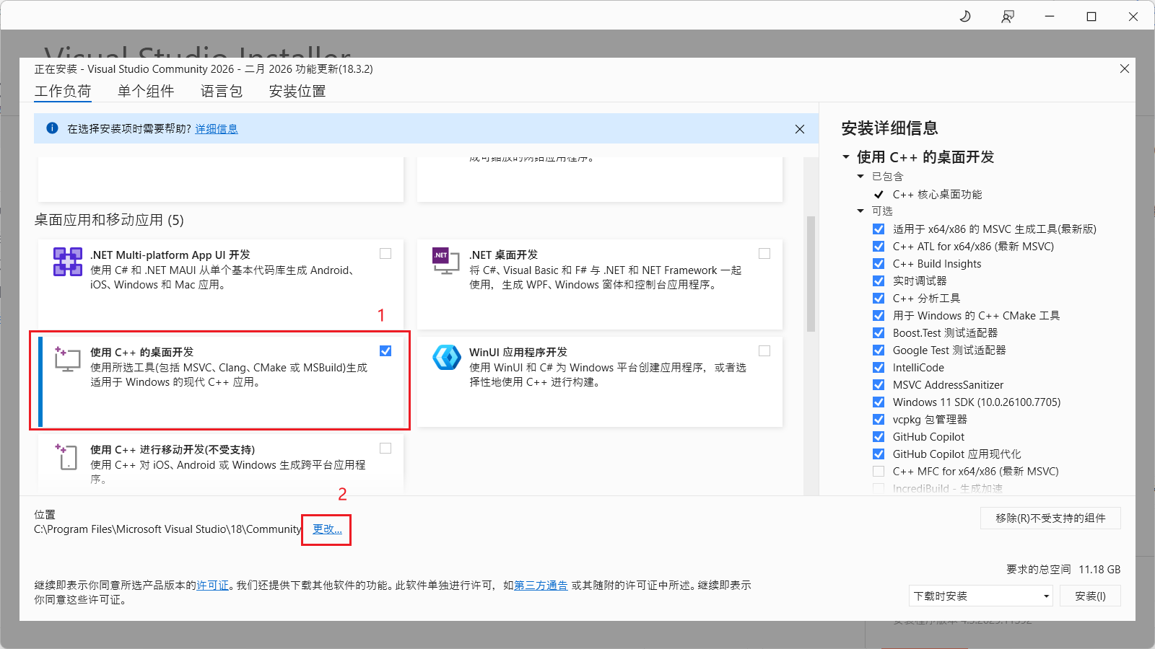Click the C++ desktop development workload icon
This screenshot has height=649, width=1155.
(x=67, y=358)
